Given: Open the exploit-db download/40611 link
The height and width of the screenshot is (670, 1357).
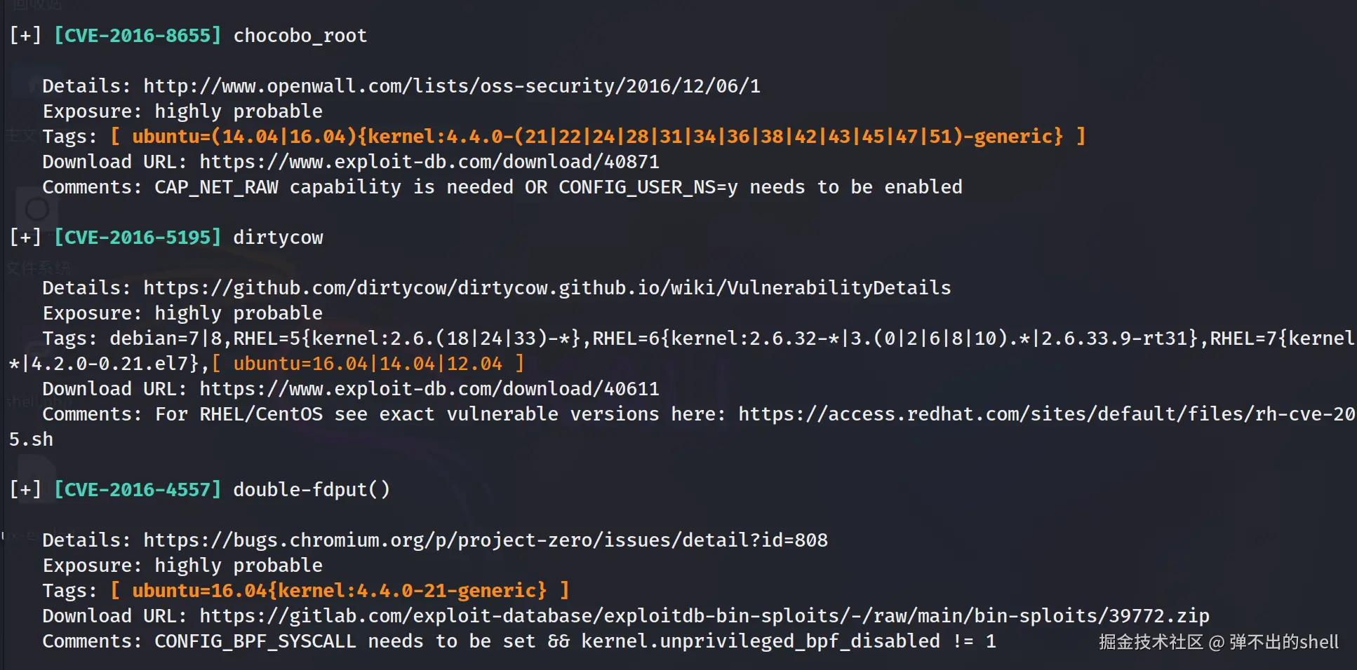Looking at the screenshot, I should click(x=429, y=389).
